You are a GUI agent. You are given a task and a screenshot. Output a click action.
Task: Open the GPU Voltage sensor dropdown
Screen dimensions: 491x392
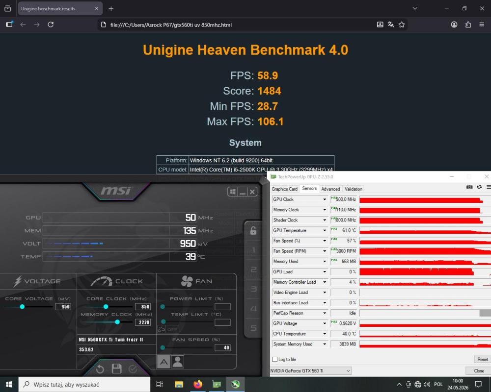point(325,323)
